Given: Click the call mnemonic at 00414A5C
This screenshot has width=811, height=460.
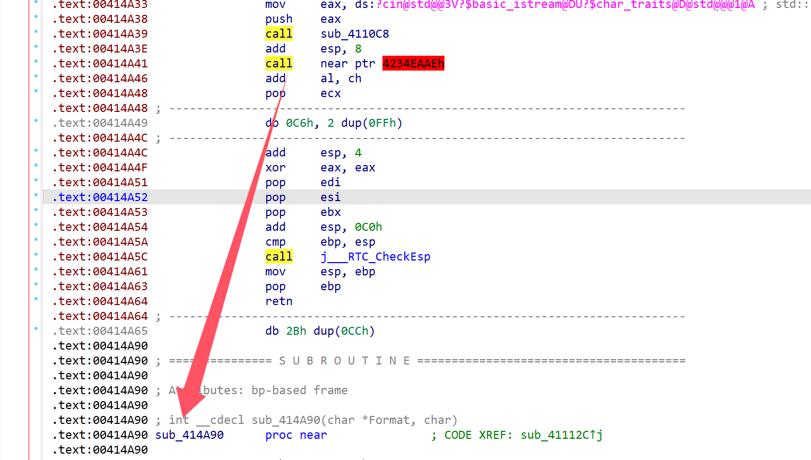Looking at the screenshot, I should tap(279, 257).
